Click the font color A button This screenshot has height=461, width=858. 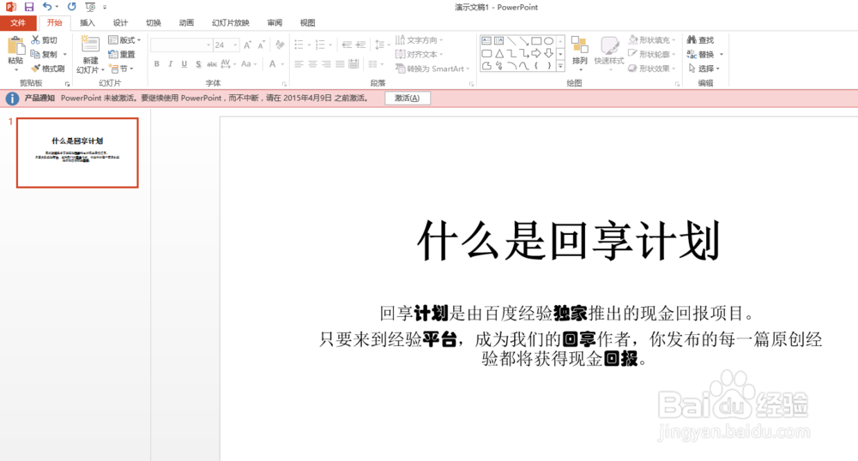tap(273, 64)
